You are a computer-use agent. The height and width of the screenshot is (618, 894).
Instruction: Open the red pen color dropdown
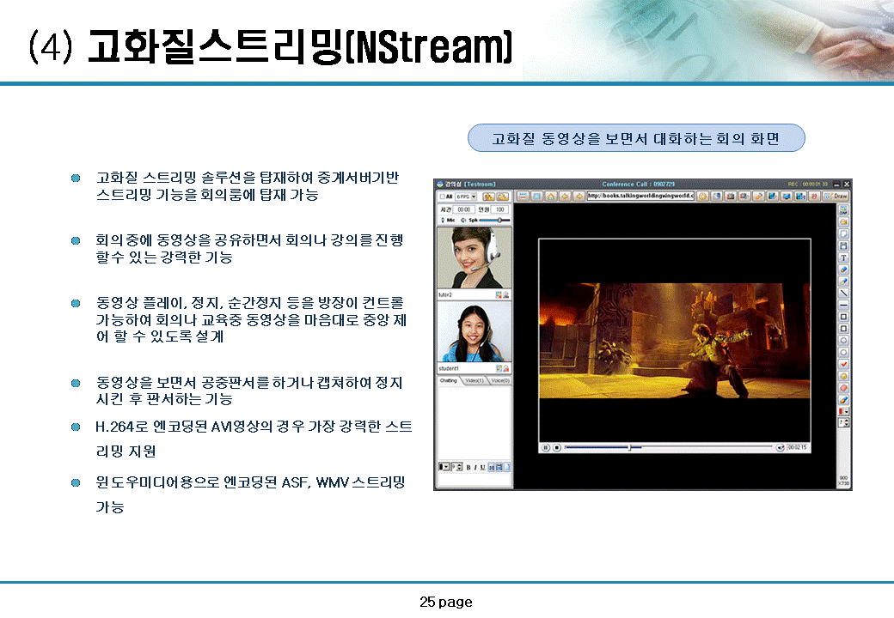pyautogui.click(x=843, y=411)
